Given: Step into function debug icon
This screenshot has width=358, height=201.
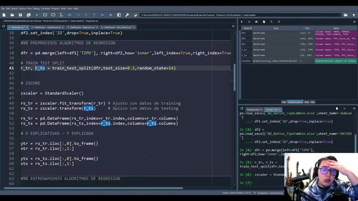Looking at the screenshot, I should 86,15.
